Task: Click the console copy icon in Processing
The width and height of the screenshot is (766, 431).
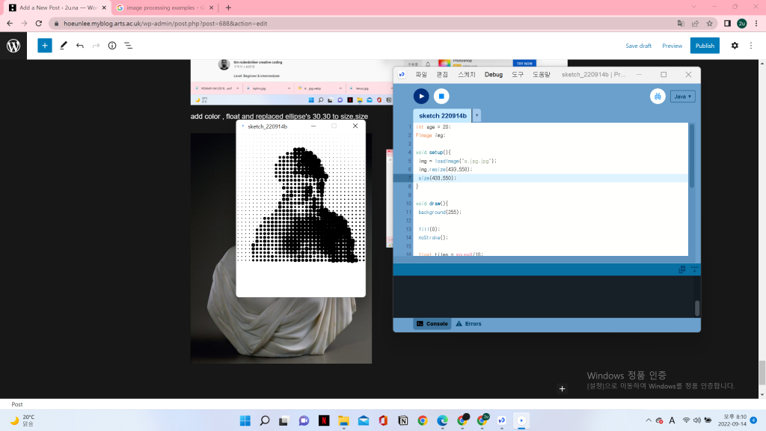Action: [682, 269]
